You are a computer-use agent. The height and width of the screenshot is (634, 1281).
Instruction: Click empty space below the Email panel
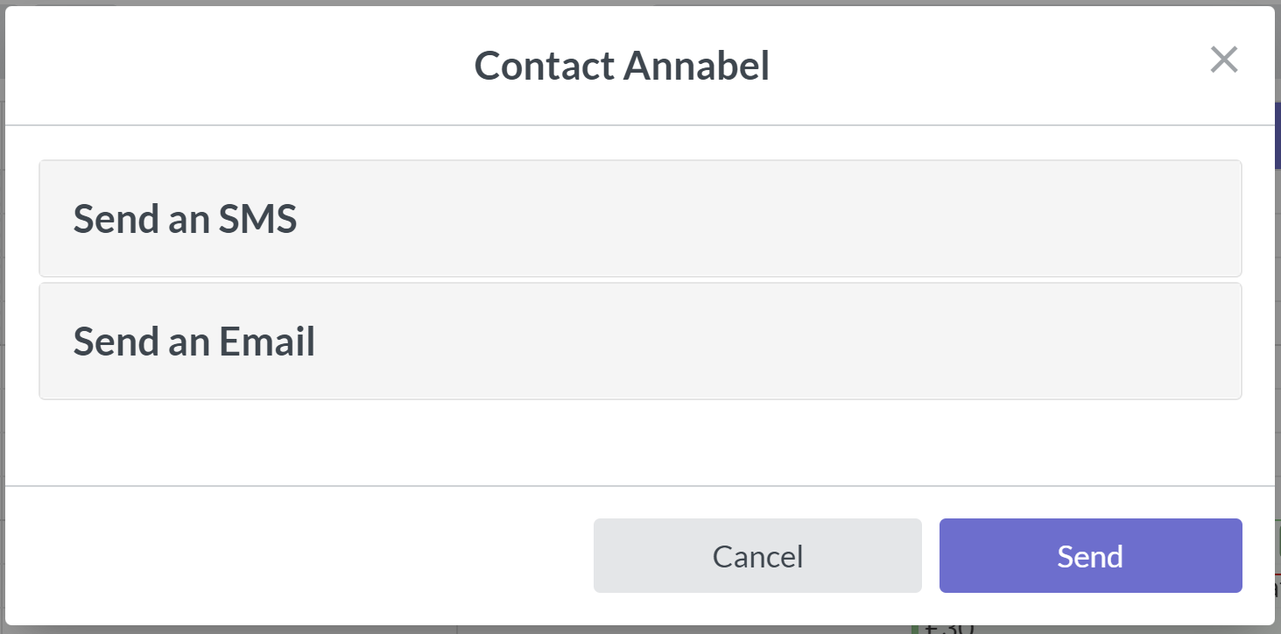pos(640,442)
